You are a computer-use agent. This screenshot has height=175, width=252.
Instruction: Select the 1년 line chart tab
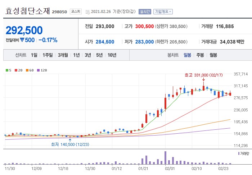tap(76, 55)
